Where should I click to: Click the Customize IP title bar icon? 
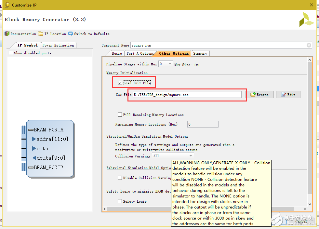[x=7, y=5]
